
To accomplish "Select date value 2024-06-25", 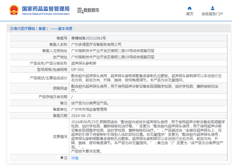I will pos(81,116).
